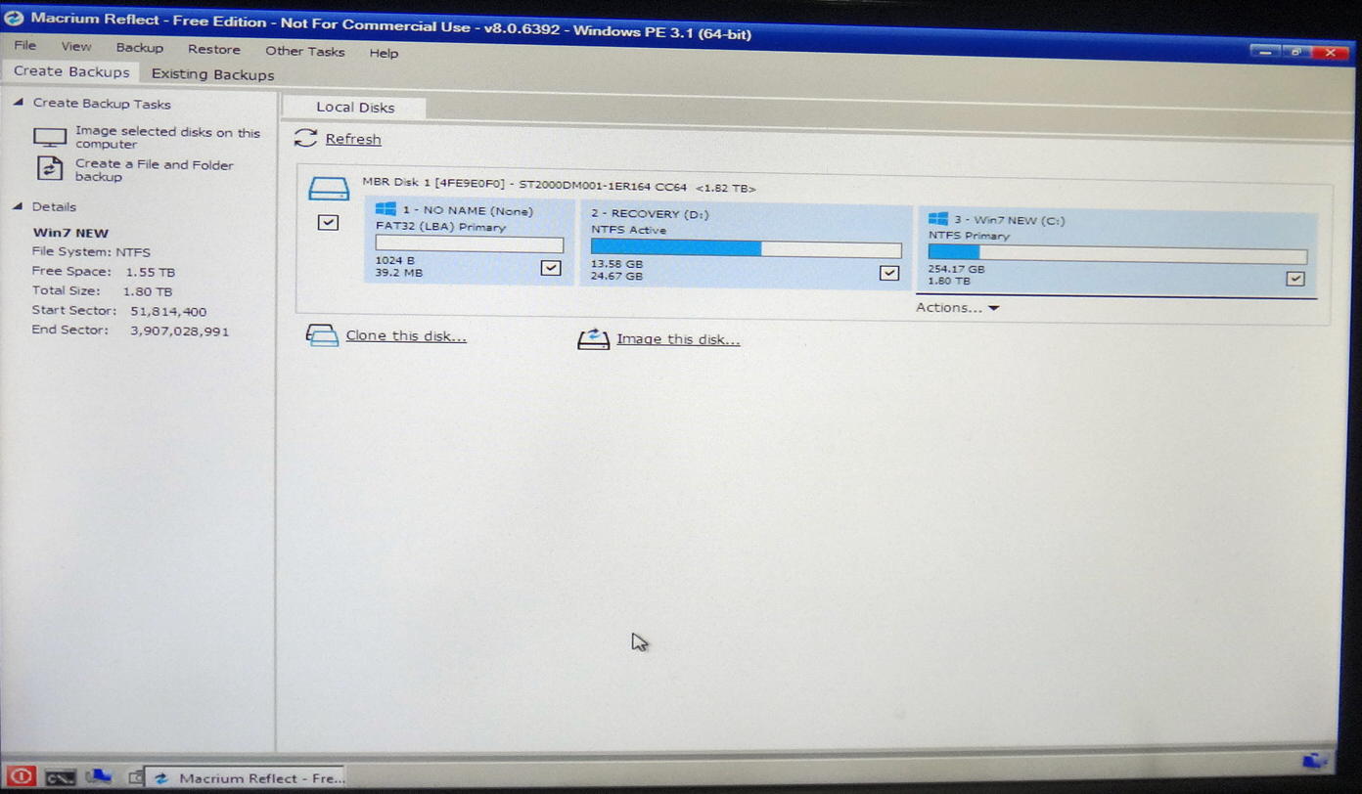Click the red power button in taskbar
This screenshot has width=1362, height=794.
21,777
